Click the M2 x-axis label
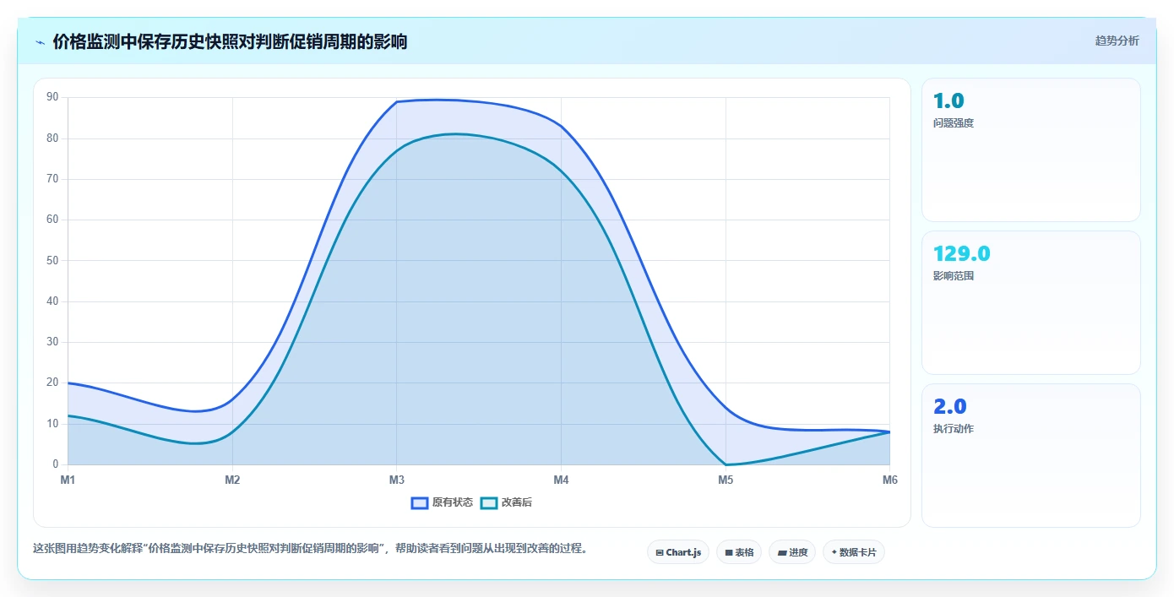This screenshot has height=597, width=1174. [x=232, y=480]
